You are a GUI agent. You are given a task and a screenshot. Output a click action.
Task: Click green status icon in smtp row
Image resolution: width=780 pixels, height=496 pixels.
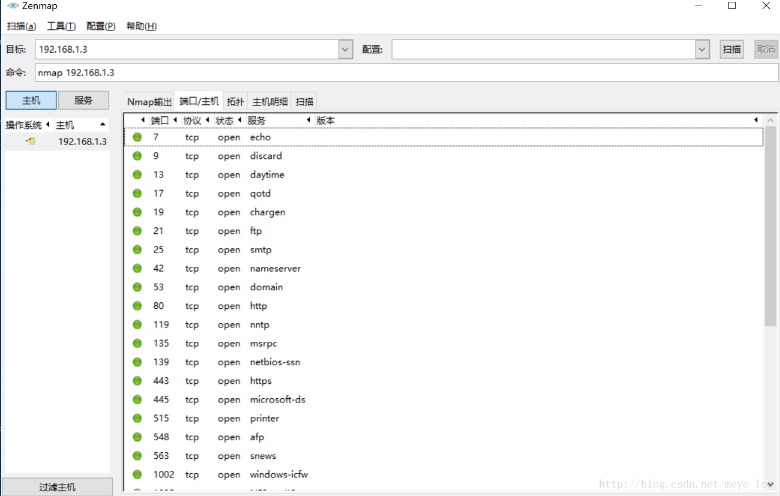tap(137, 249)
